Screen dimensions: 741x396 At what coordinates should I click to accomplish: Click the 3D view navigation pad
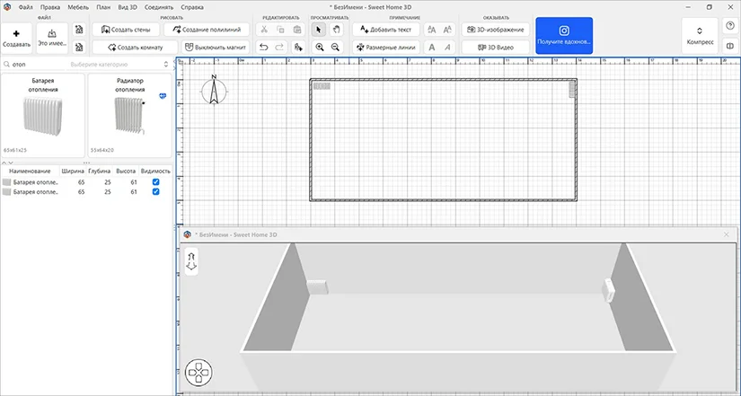tap(198, 373)
